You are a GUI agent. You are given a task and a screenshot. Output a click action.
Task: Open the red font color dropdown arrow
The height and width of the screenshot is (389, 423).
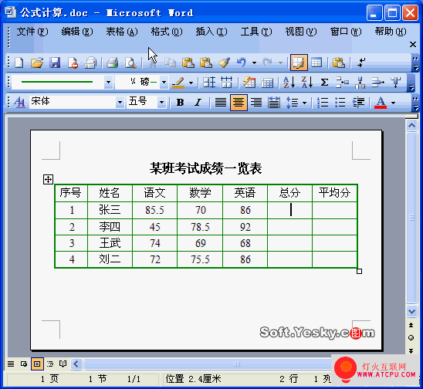click(x=394, y=103)
